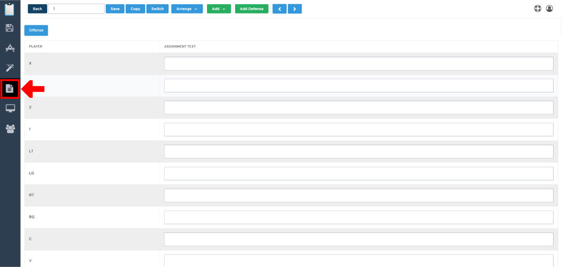Click assignment text field for player 2

(x=359, y=108)
